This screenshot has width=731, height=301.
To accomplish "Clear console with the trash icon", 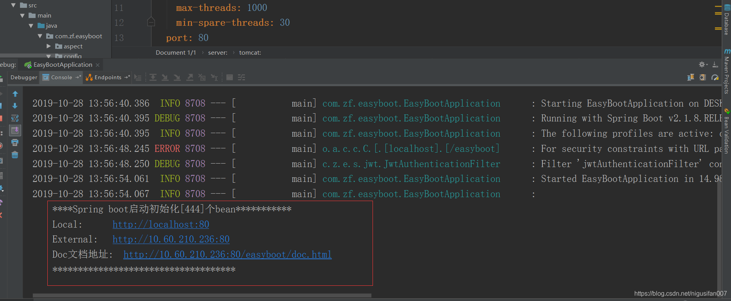I will pyautogui.click(x=15, y=155).
